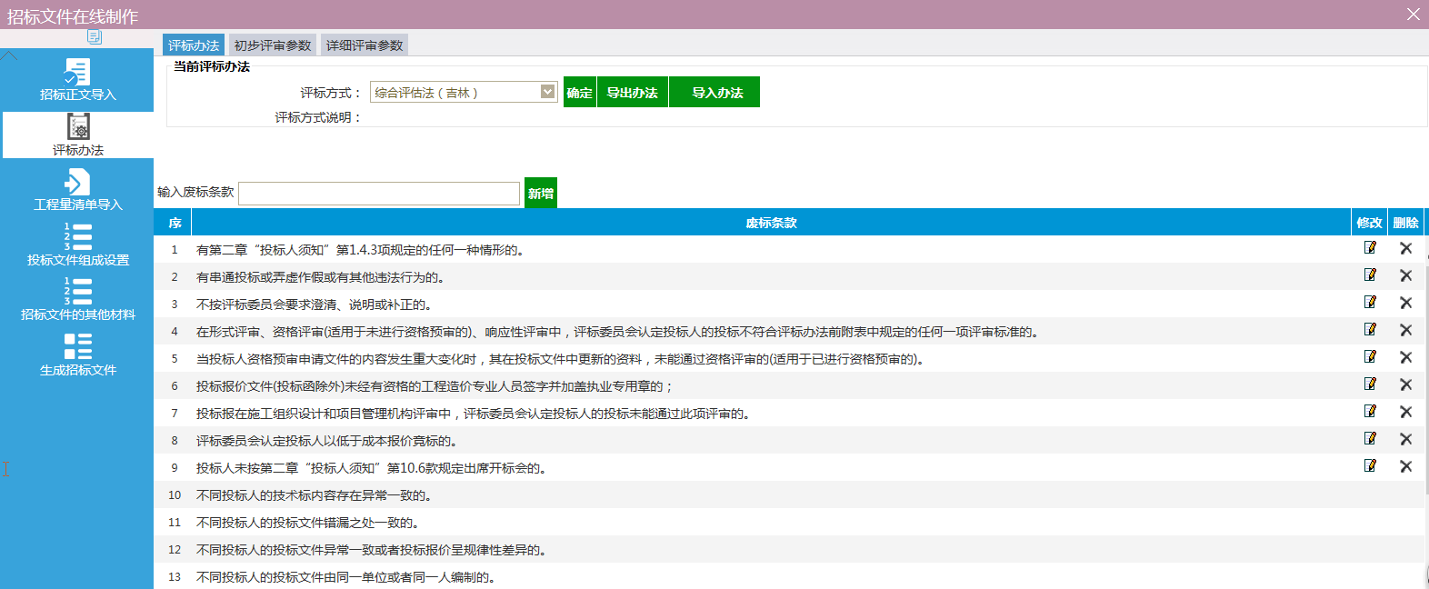Delete clause 7 施工组织设计
The width and height of the screenshot is (1429, 589).
(1405, 412)
